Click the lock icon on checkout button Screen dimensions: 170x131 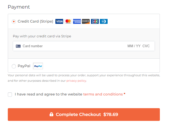[x=51, y=114]
